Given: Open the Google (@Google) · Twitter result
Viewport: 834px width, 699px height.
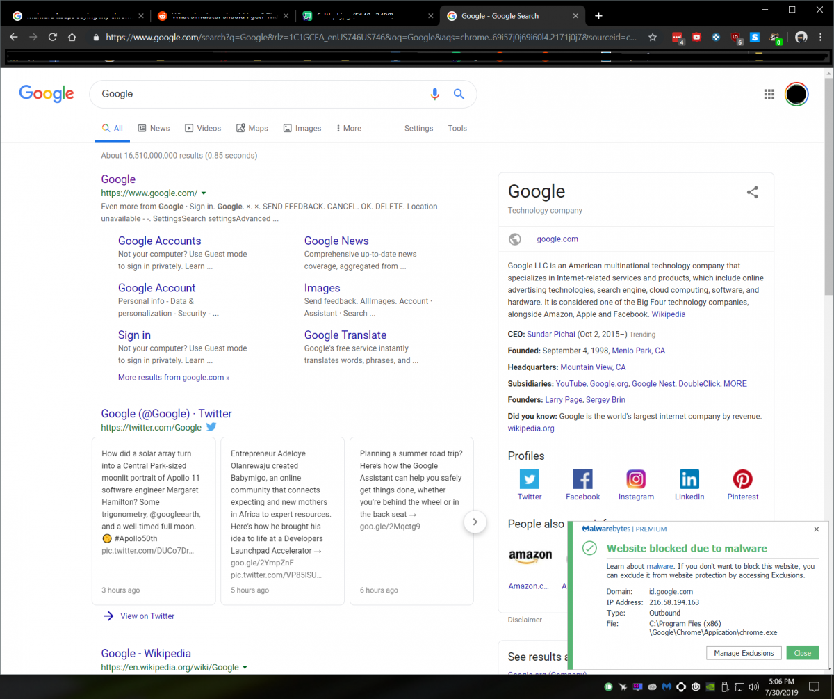Looking at the screenshot, I should [x=167, y=414].
